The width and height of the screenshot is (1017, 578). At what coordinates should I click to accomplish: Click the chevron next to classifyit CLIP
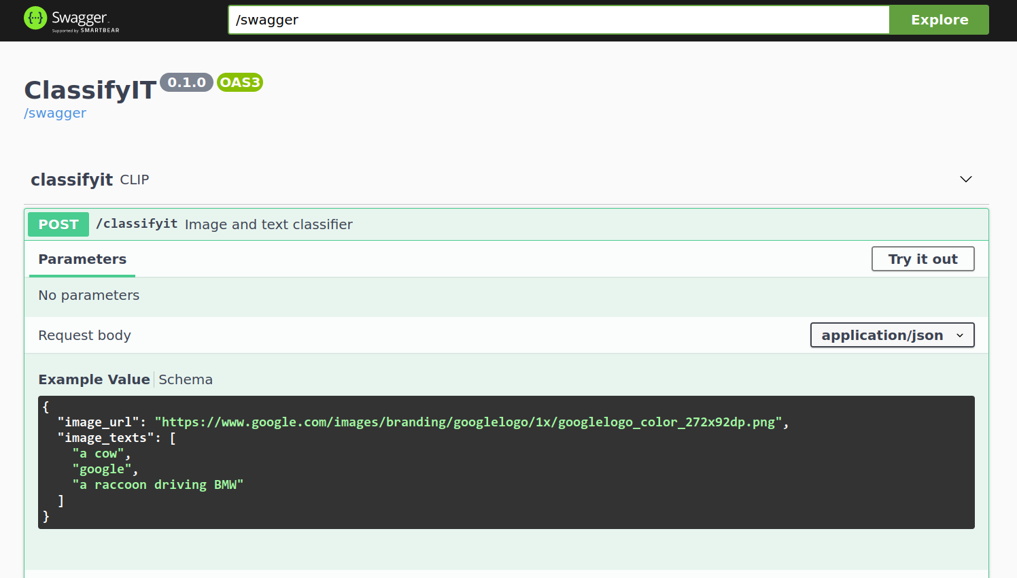tap(965, 179)
